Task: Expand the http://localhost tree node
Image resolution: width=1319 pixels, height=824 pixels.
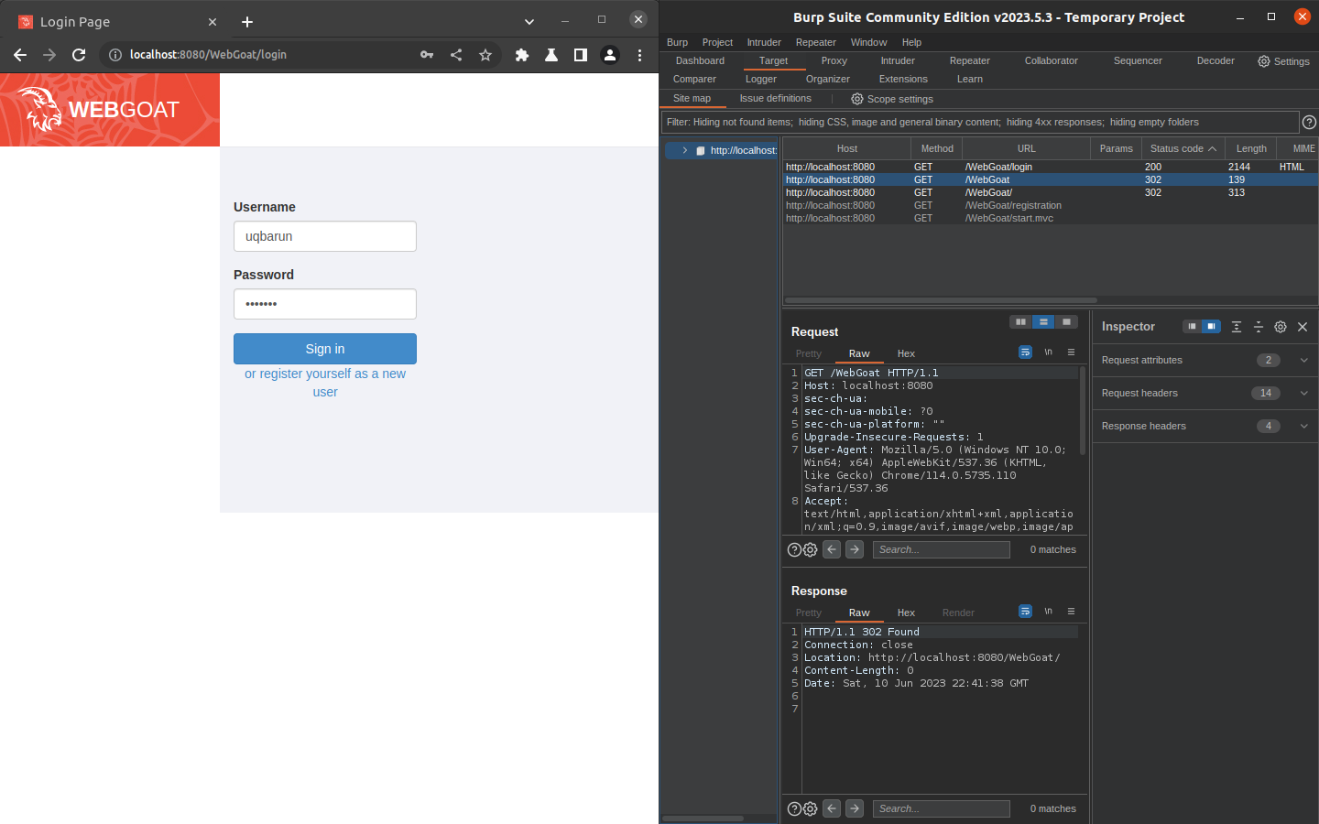Action: [684, 150]
